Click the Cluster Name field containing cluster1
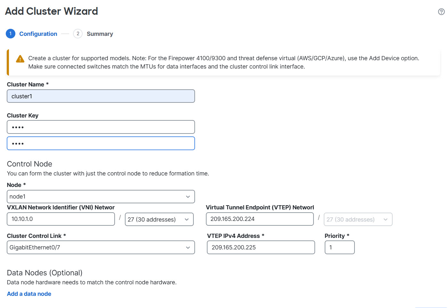Screen dimensions: 448x308 point(101,96)
